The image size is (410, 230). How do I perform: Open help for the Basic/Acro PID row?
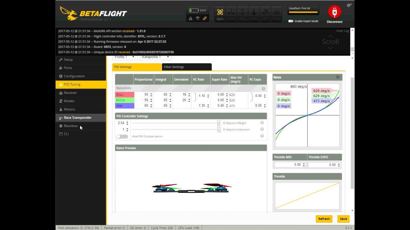coord(263,88)
